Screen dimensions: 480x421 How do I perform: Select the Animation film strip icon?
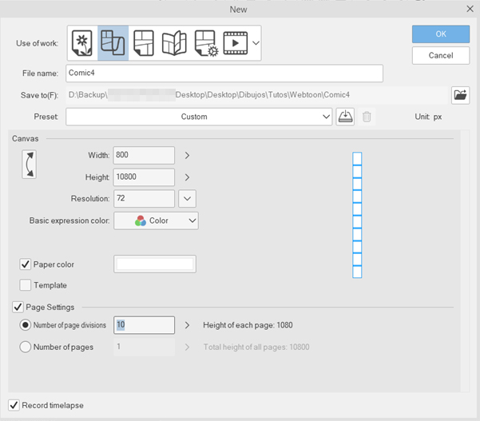pos(236,43)
